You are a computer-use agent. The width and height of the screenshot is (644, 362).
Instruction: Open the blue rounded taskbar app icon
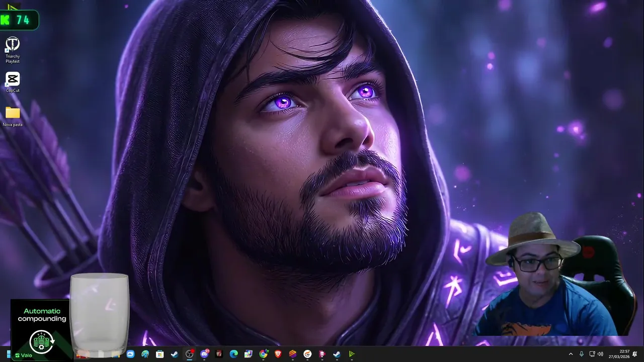pyautogui.click(x=130, y=354)
